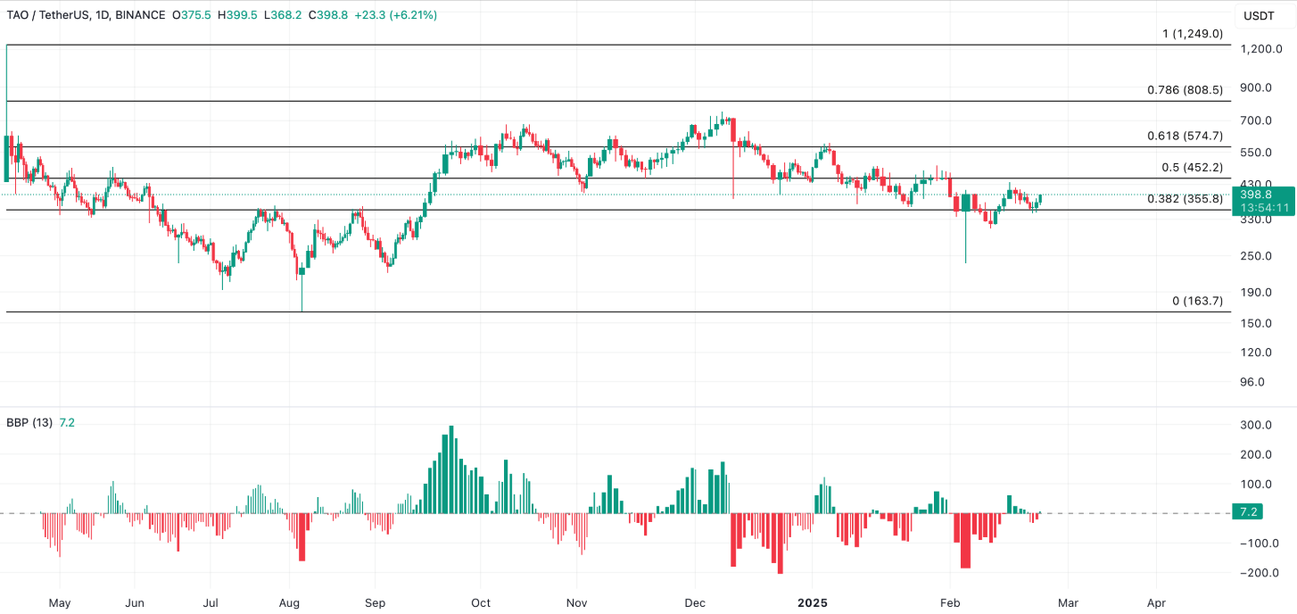Click the 2025 label on time axis
This screenshot has width=1297, height=614.
(x=812, y=602)
